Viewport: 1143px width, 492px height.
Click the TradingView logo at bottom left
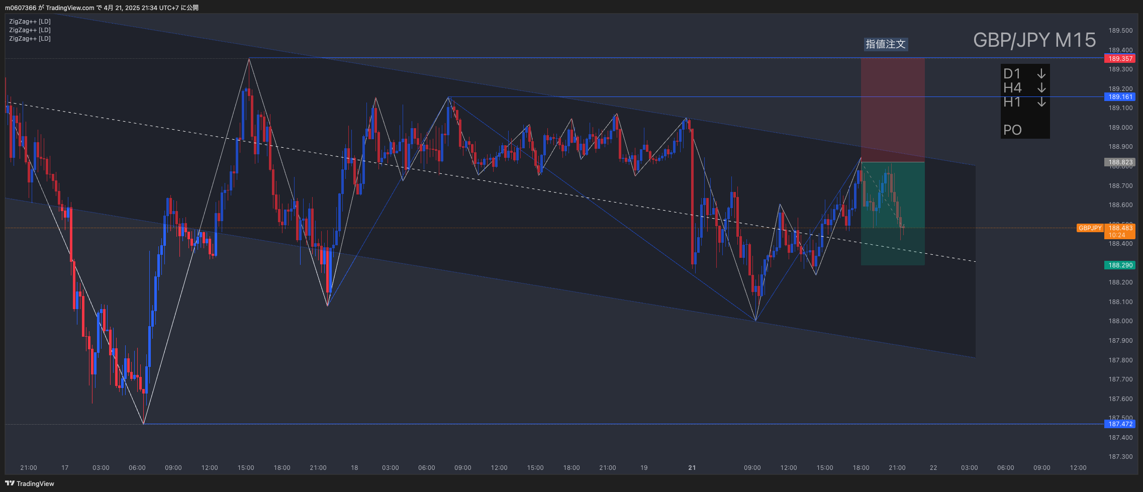tap(30, 483)
